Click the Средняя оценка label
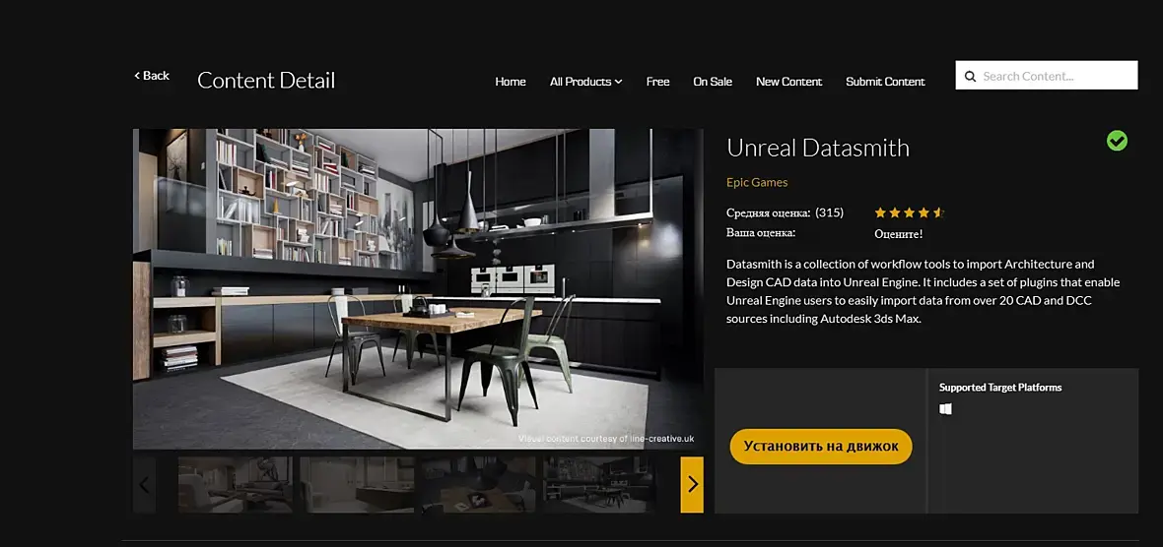This screenshot has width=1163, height=547. [x=769, y=213]
